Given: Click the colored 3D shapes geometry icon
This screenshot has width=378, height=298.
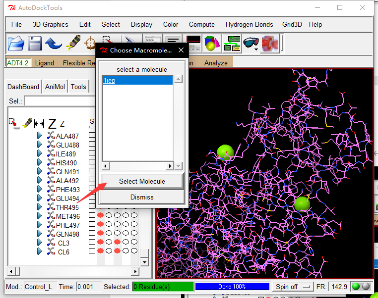Looking at the screenshot, I should [x=212, y=44].
